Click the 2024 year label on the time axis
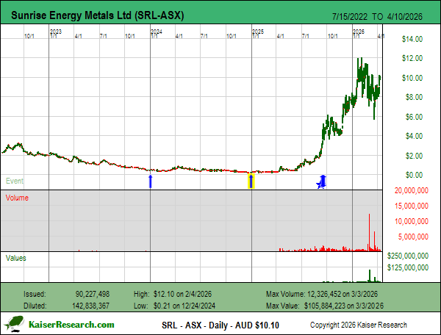441x335 pixels. pos(157,32)
